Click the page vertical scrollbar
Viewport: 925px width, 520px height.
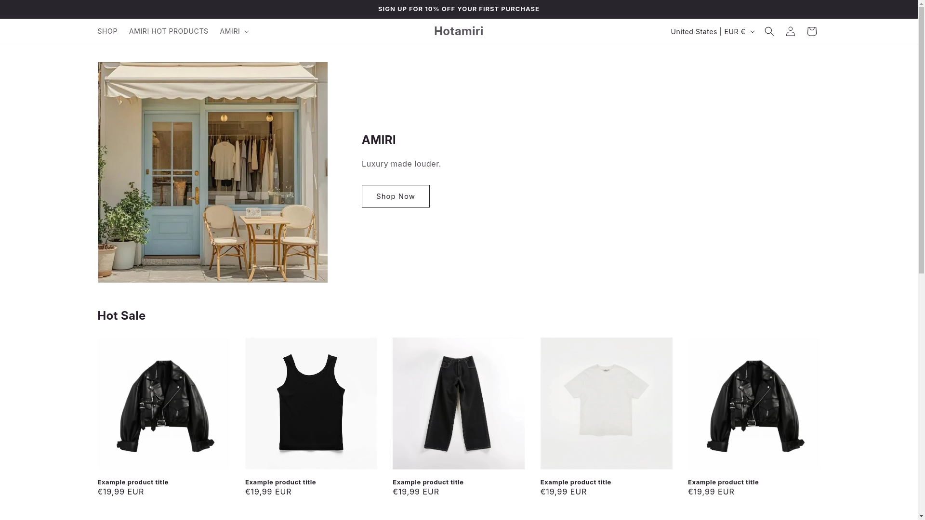(x=921, y=260)
